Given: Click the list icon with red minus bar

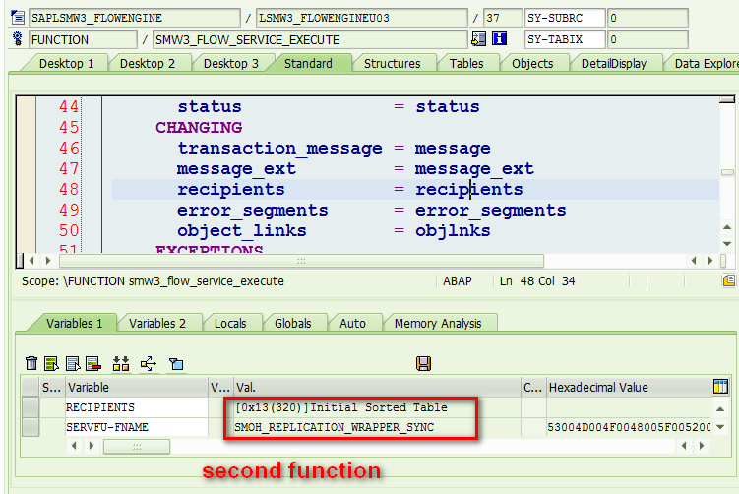Looking at the screenshot, I should [93, 363].
